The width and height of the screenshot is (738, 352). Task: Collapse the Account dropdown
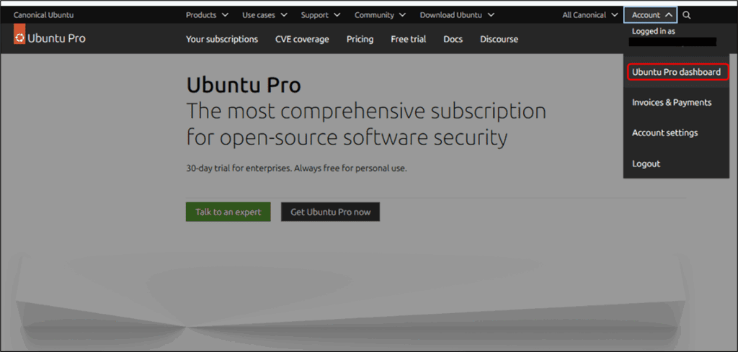pyautogui.click(x=651, y=15)
